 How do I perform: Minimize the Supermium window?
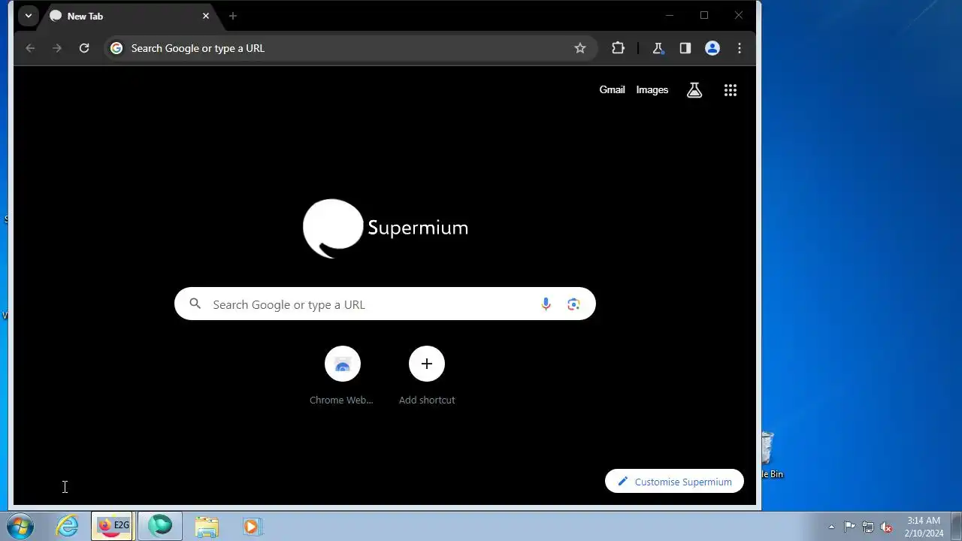pos(670,15)
